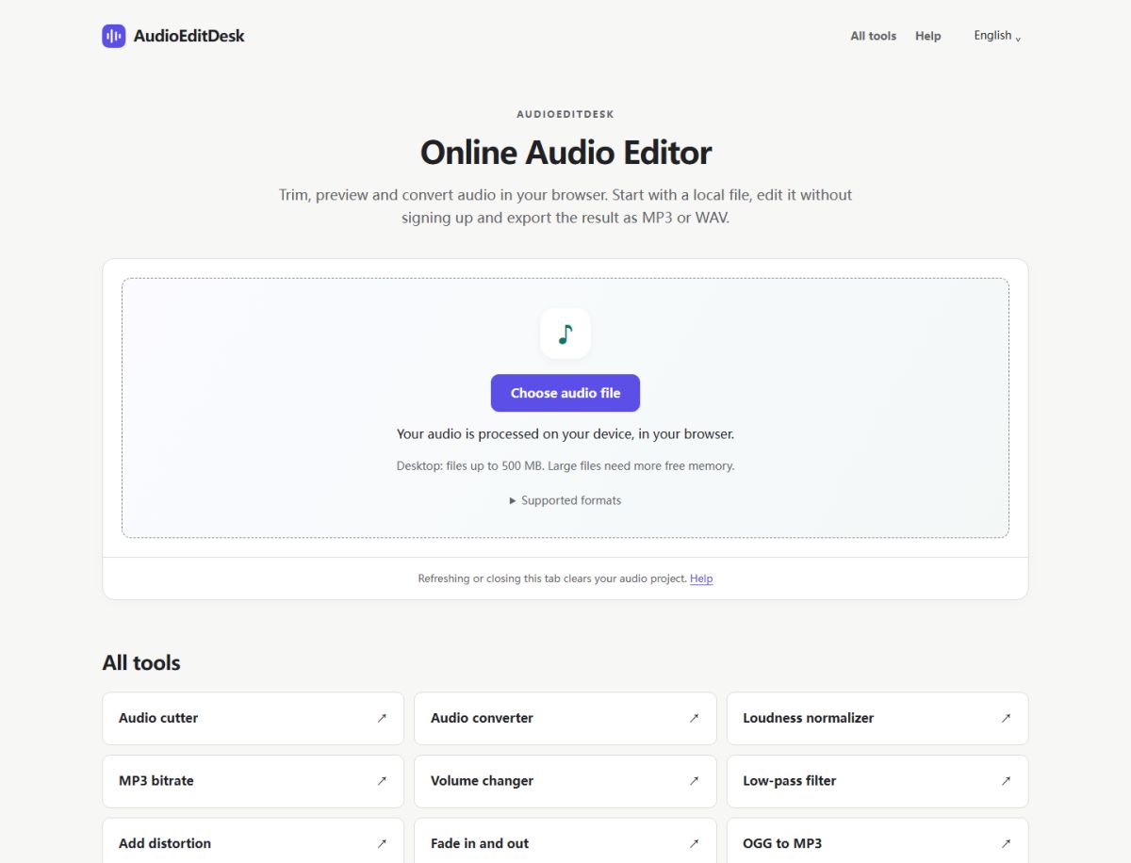The height and width of the screenshot is (863, 1131).
Task: Open Loudness normalizer via its arrow icon
Action: point(1006,718)
